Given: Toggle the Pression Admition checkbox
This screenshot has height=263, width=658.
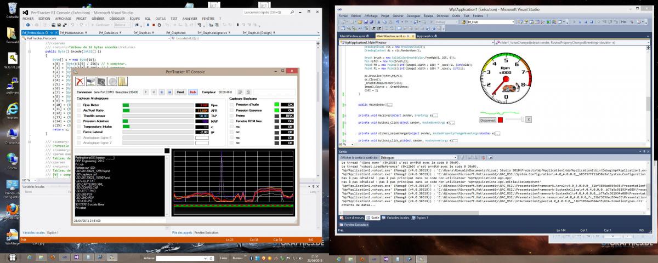Looking at the screenshot, I should click(x=78, y=121).
